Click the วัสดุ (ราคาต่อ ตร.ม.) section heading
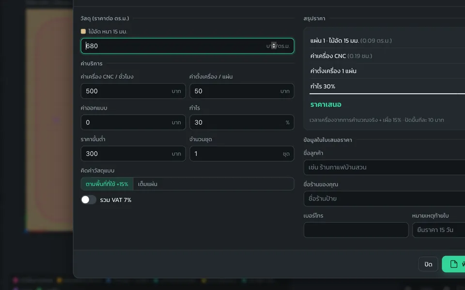 (x=105, y=18)
